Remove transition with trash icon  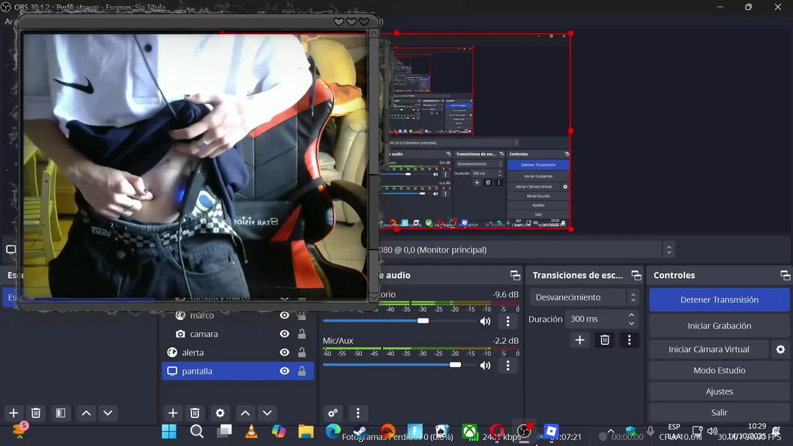(x=605, y=339)
